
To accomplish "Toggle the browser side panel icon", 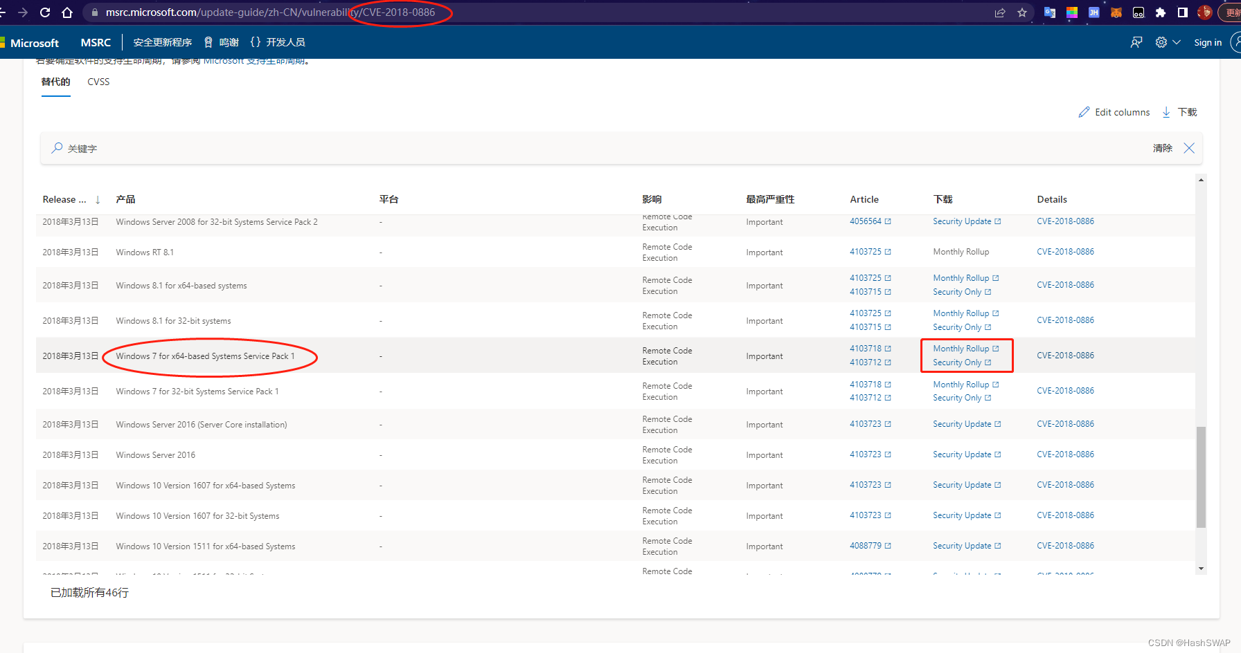I will click(x=1183, y=12).
